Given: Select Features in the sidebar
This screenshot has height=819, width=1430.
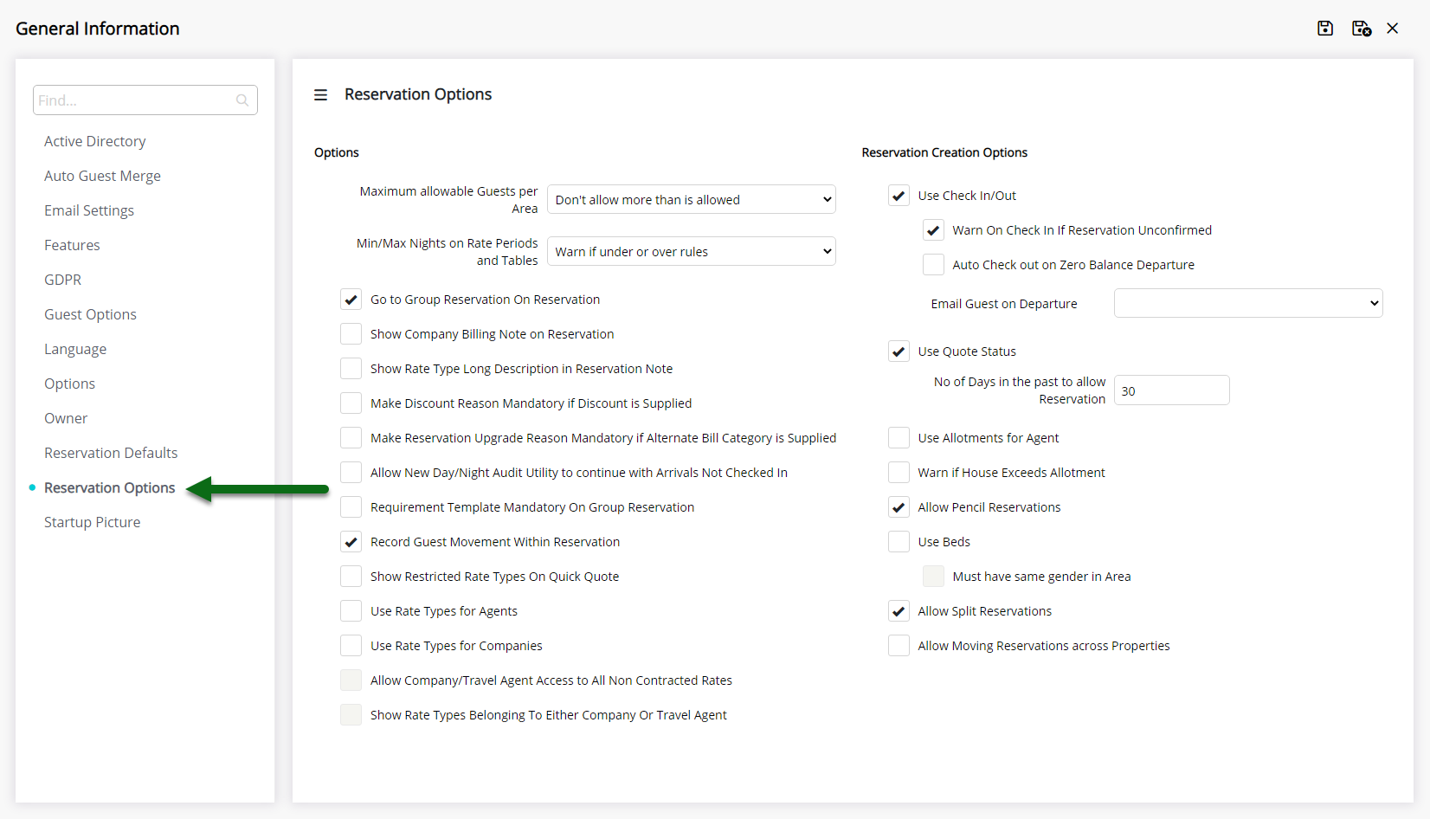Looking at the screenshot, I should [72, 245].
